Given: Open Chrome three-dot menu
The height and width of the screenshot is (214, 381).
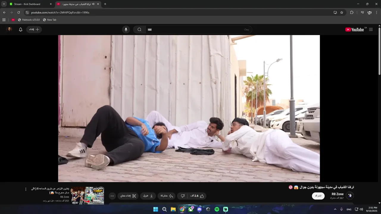Looking at the screenshot, I should [377, 12].
